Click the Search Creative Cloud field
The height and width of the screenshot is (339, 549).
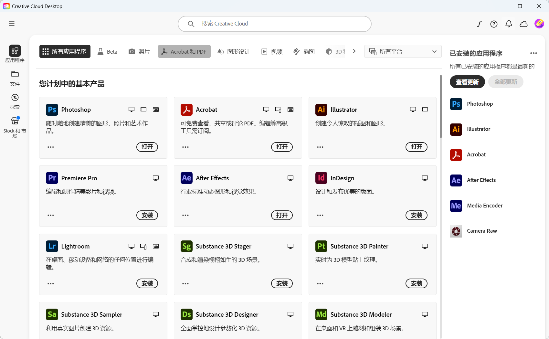pos(275,24)
